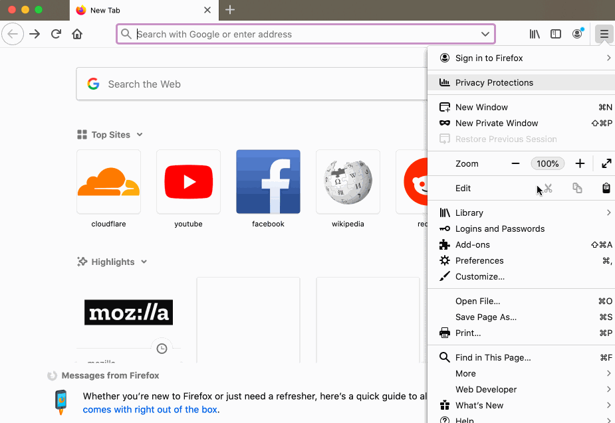This screenshot has height=423, width=615.
Task: Zoom out with the minus button
Action: (515, 163)
